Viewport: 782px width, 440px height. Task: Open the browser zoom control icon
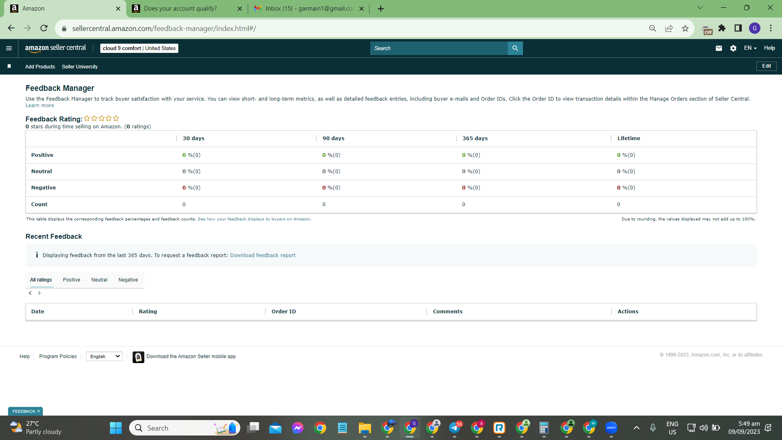tap(652, 28)
